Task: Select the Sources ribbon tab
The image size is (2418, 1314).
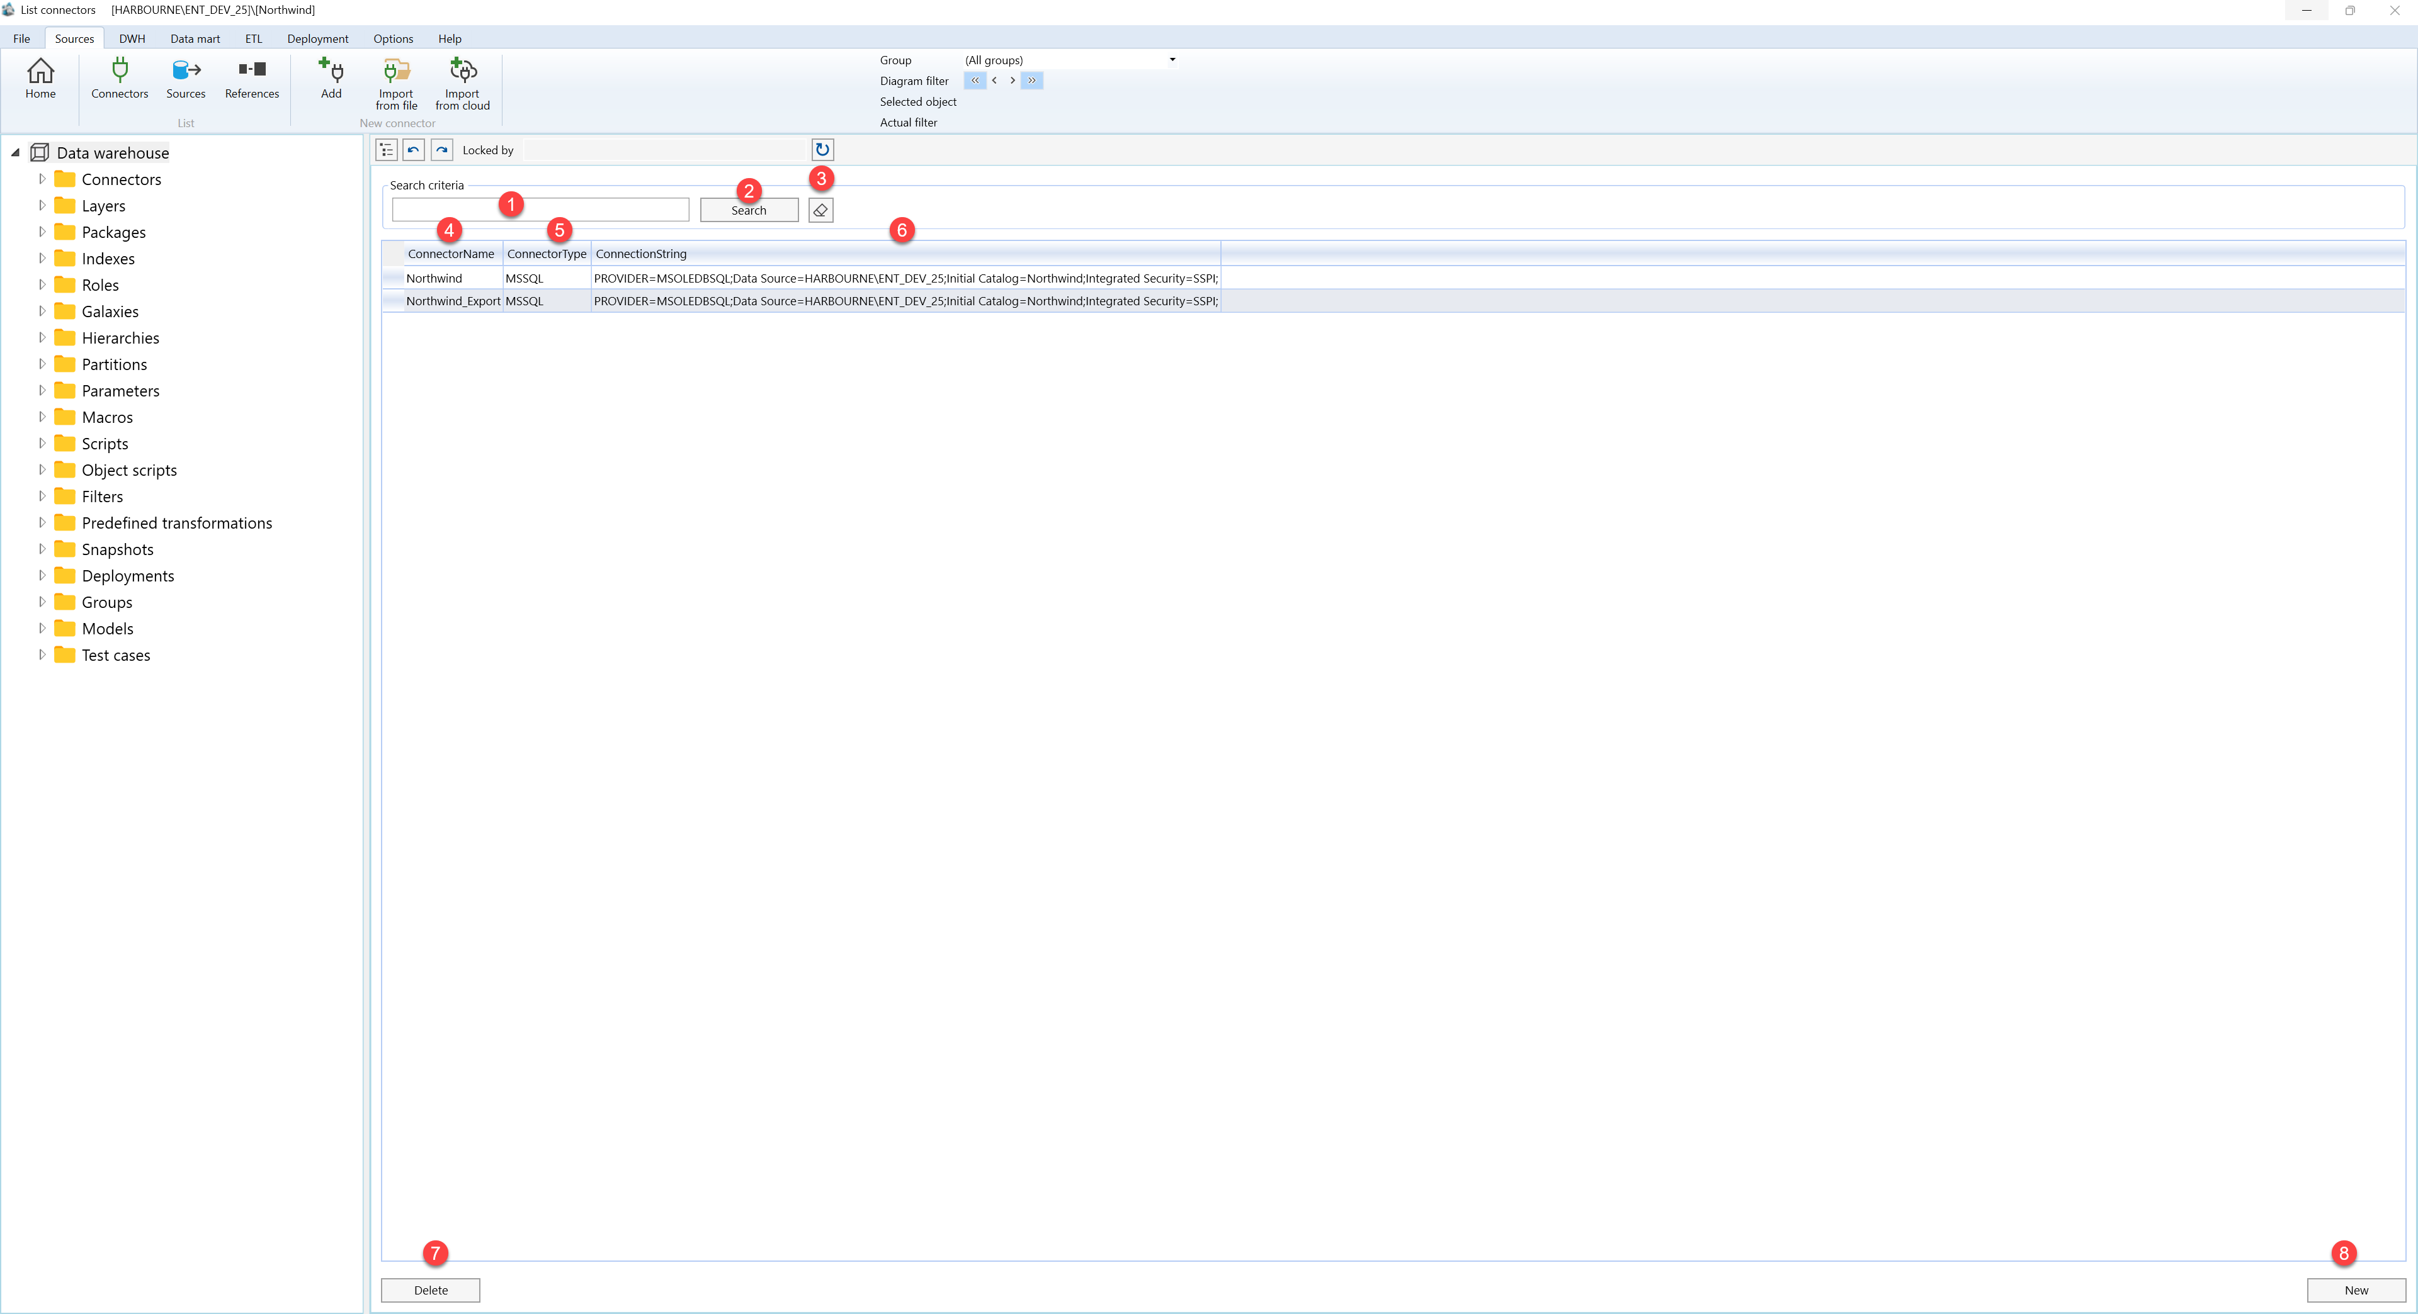Action: (x=74, y=38)
